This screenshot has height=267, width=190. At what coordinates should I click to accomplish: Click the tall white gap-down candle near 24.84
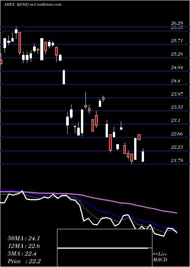click(64, 77)
